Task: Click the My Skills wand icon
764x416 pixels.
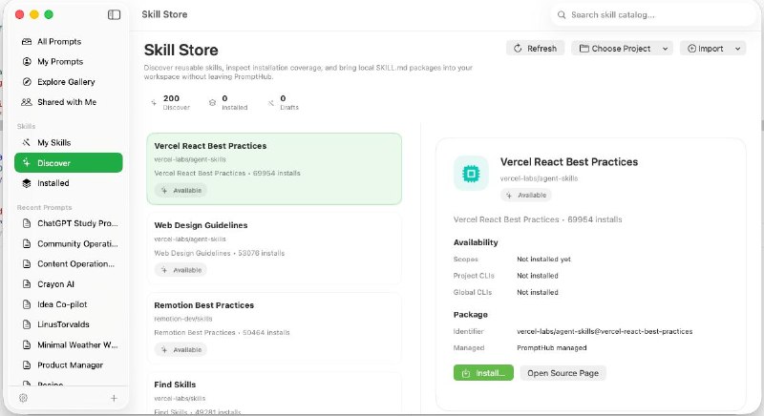Action: coord(27,142)
